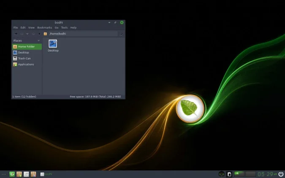Select the Desktop folder in file view
Viewport: 285px width, 178px height.
pyautogui.click(x=53, y=45)
